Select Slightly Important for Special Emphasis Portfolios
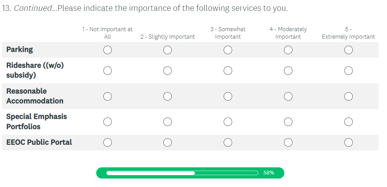387x187 pixels. tap(167, 122)
